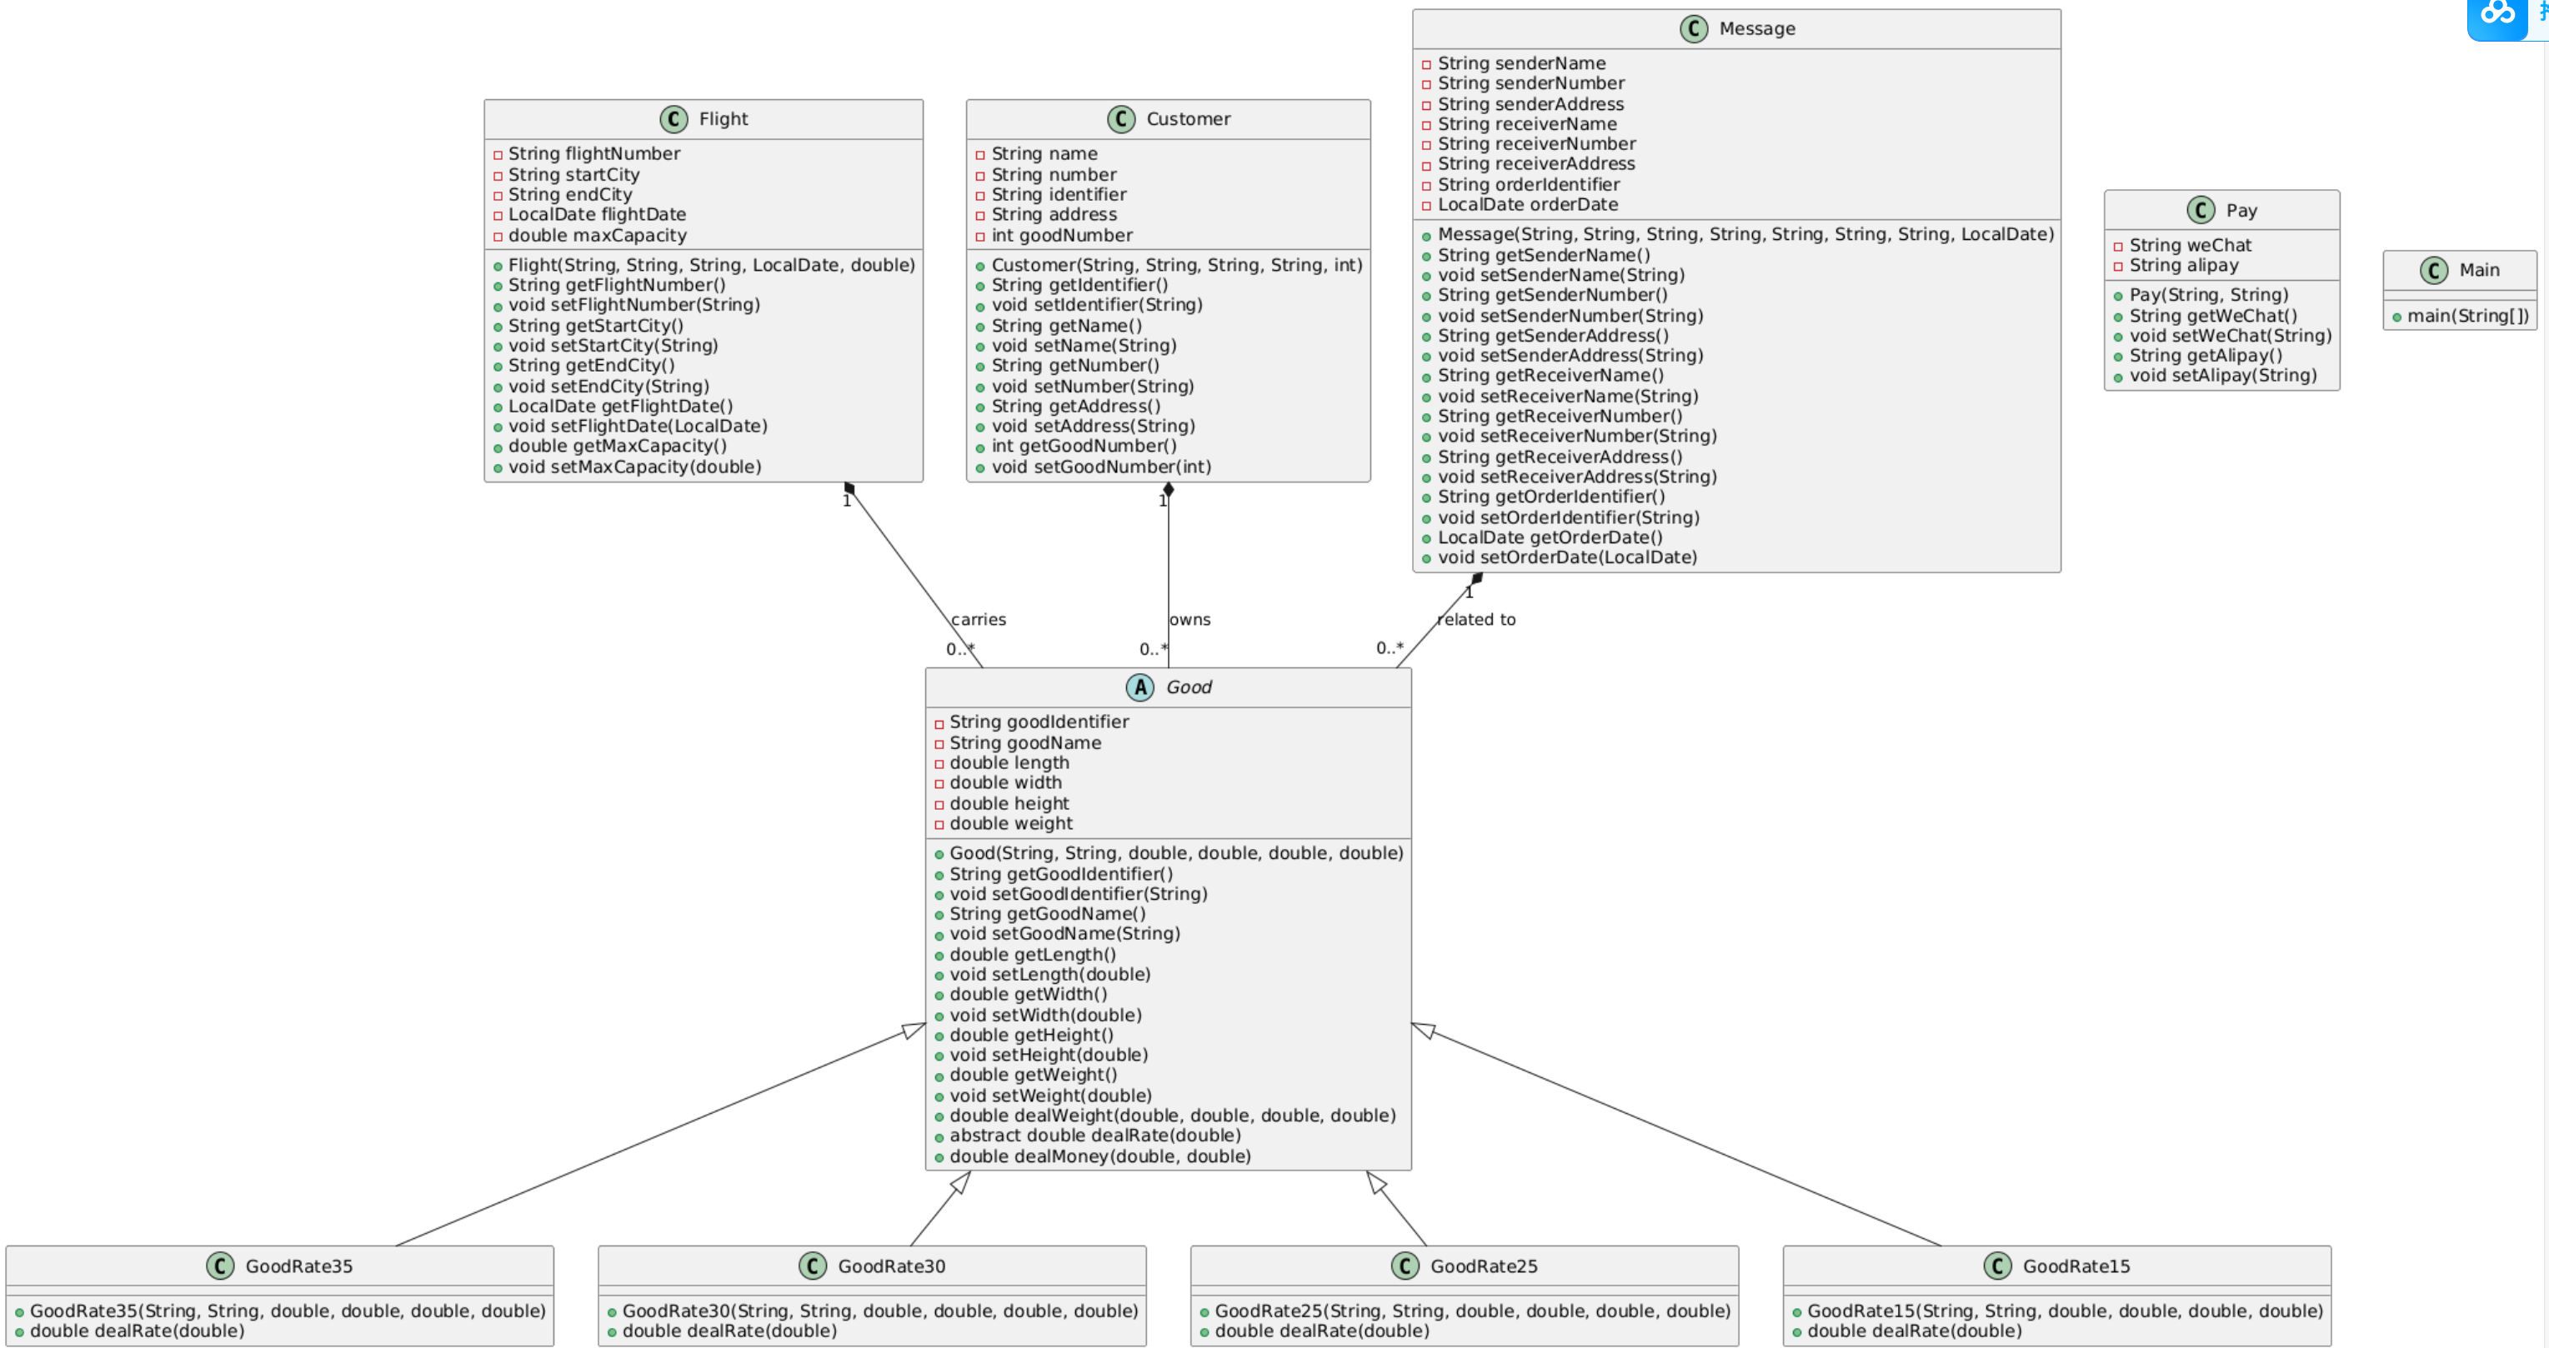Click the C icon of the GoodRate25 class
The width and height of the screenshot is (2549, 1348).
(x=1405, y=1266)
